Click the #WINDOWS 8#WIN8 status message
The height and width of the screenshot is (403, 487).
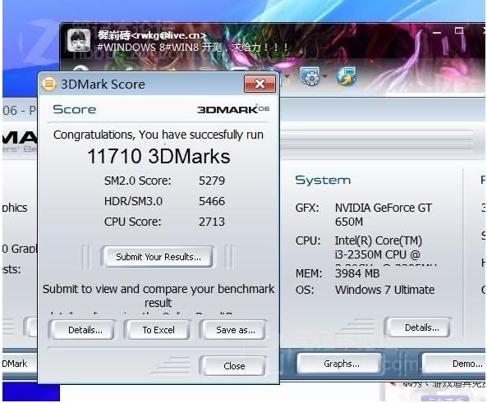click(192, 48)
